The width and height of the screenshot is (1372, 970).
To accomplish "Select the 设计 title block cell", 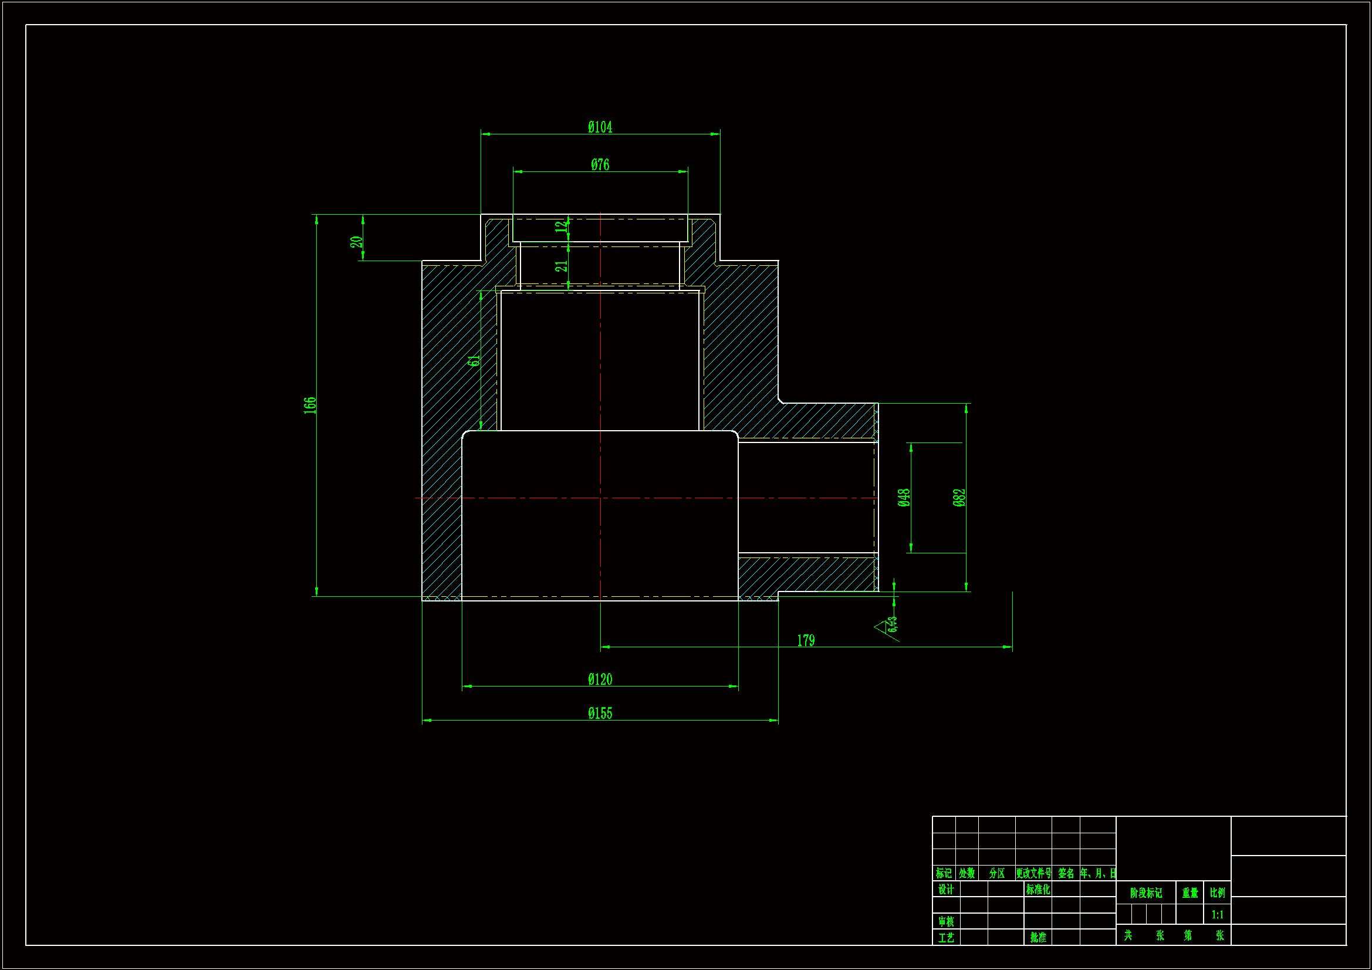I will coord(946,890).
